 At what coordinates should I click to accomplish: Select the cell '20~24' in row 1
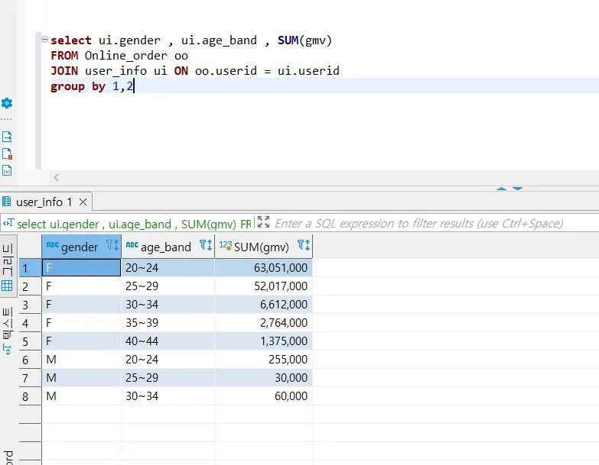[168, 267]
